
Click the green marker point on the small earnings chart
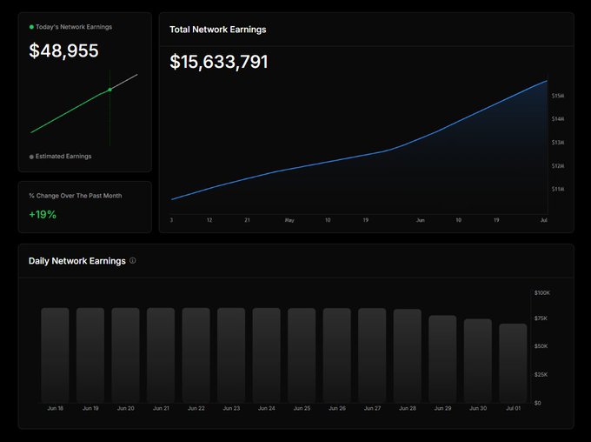pos(110,90)
